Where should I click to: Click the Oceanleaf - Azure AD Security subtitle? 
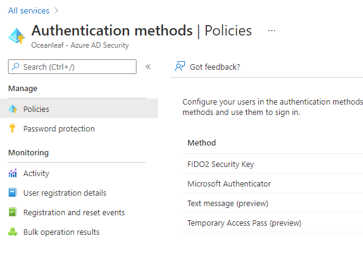click(80, 45)
